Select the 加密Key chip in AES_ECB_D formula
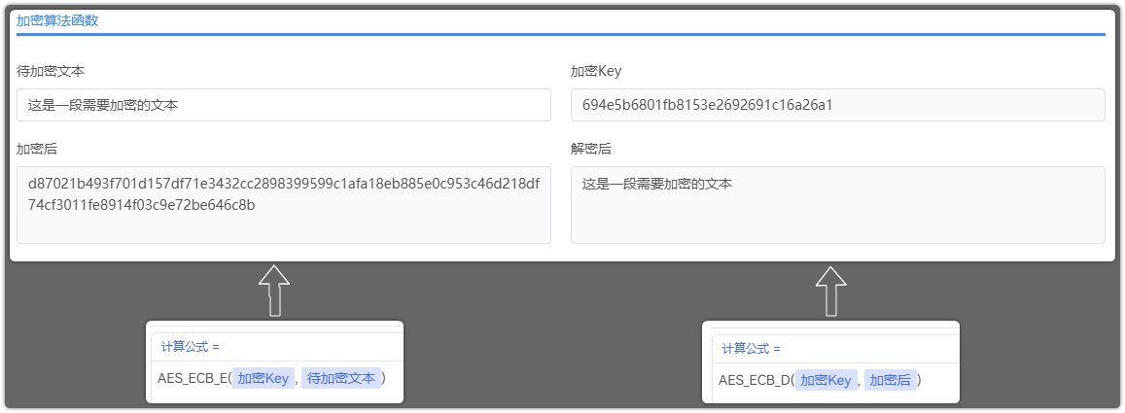The height and width of the screenshot is (413, 1125). tap(826, 380)
